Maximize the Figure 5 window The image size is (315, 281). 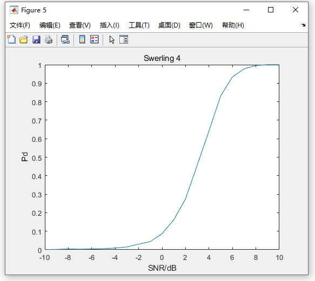coord(271,10)
